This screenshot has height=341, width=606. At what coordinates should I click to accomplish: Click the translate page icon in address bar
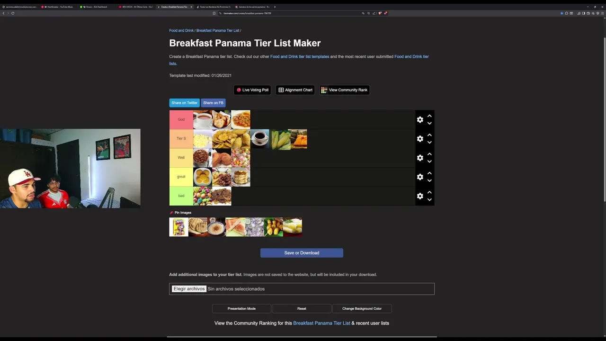point(363,13)
